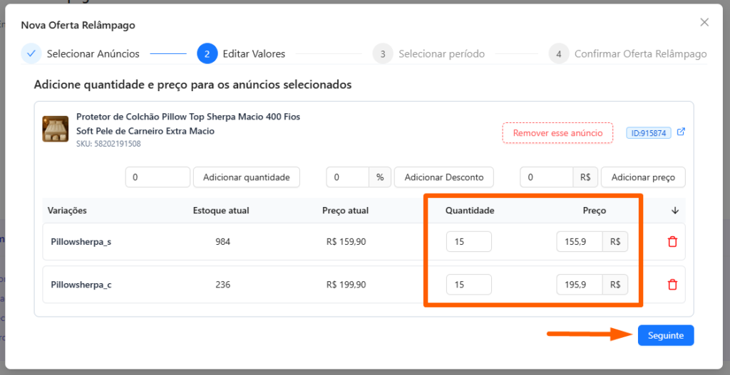This screenshot has height=375, width=730.
Task: Click the Adicionar quantidade button
Action: [246, 177]
